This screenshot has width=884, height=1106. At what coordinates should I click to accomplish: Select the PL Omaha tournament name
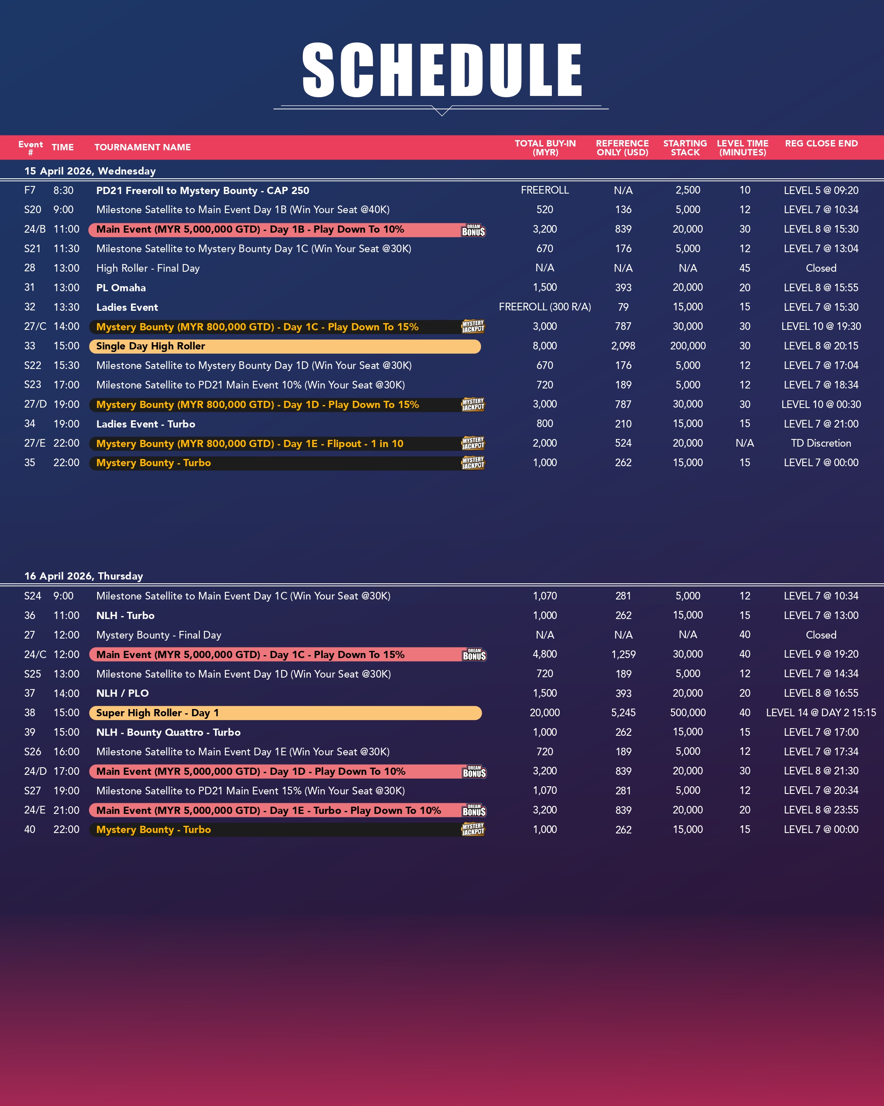pos(121,288)
